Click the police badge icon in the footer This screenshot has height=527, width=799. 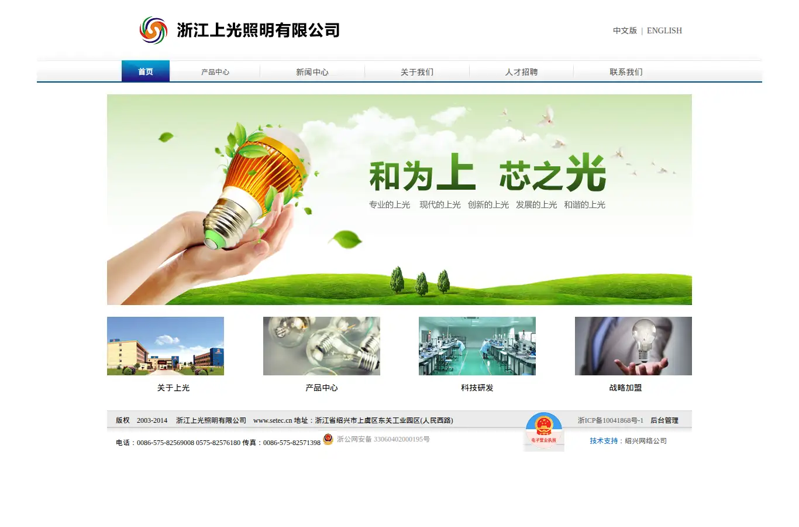328,439
